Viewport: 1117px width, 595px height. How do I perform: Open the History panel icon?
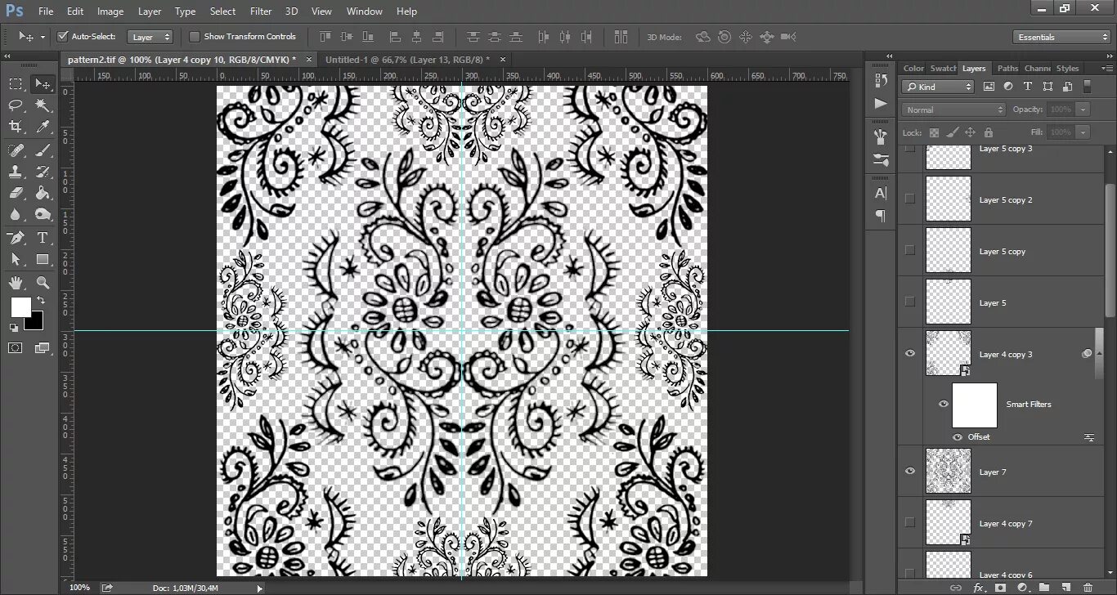pyautogui.click(x=881, y=80)
